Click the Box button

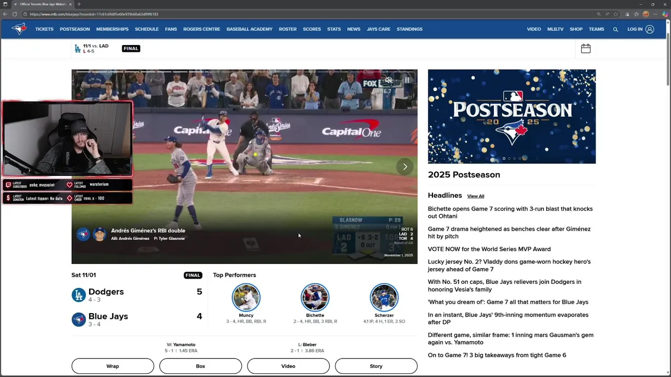200,366
